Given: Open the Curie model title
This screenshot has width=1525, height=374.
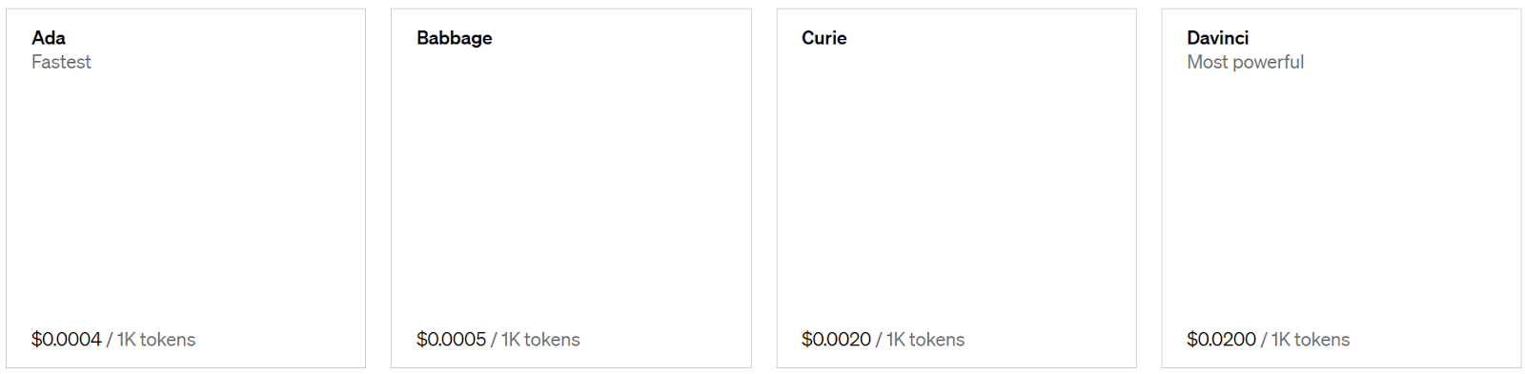Looking at the screenshot, I should tap(824, 38).
